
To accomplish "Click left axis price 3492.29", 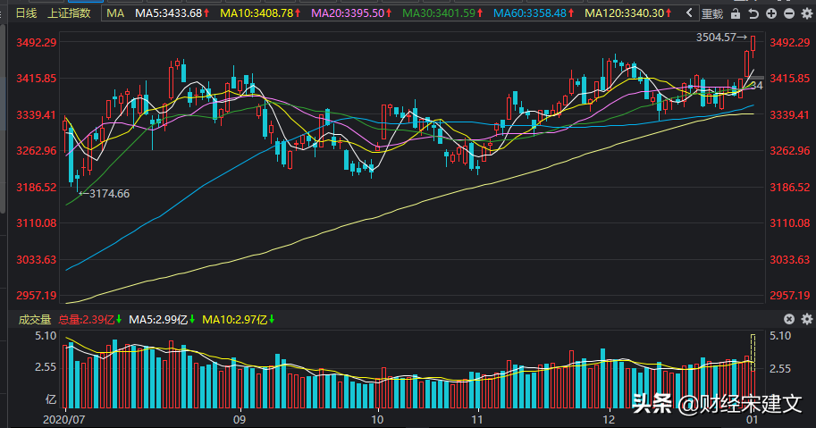I will coord(37,43).
